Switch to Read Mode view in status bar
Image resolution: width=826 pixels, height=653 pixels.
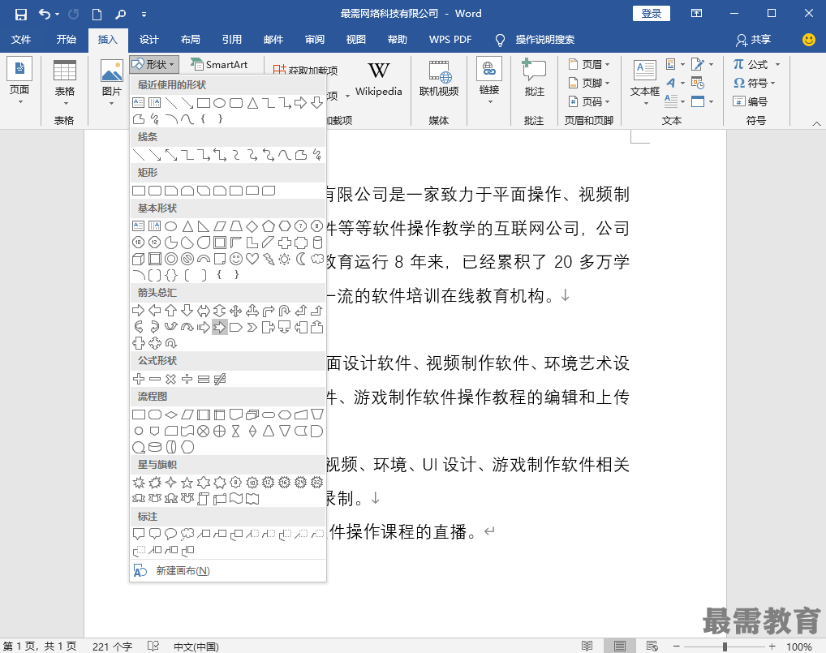tap(587, 646)
